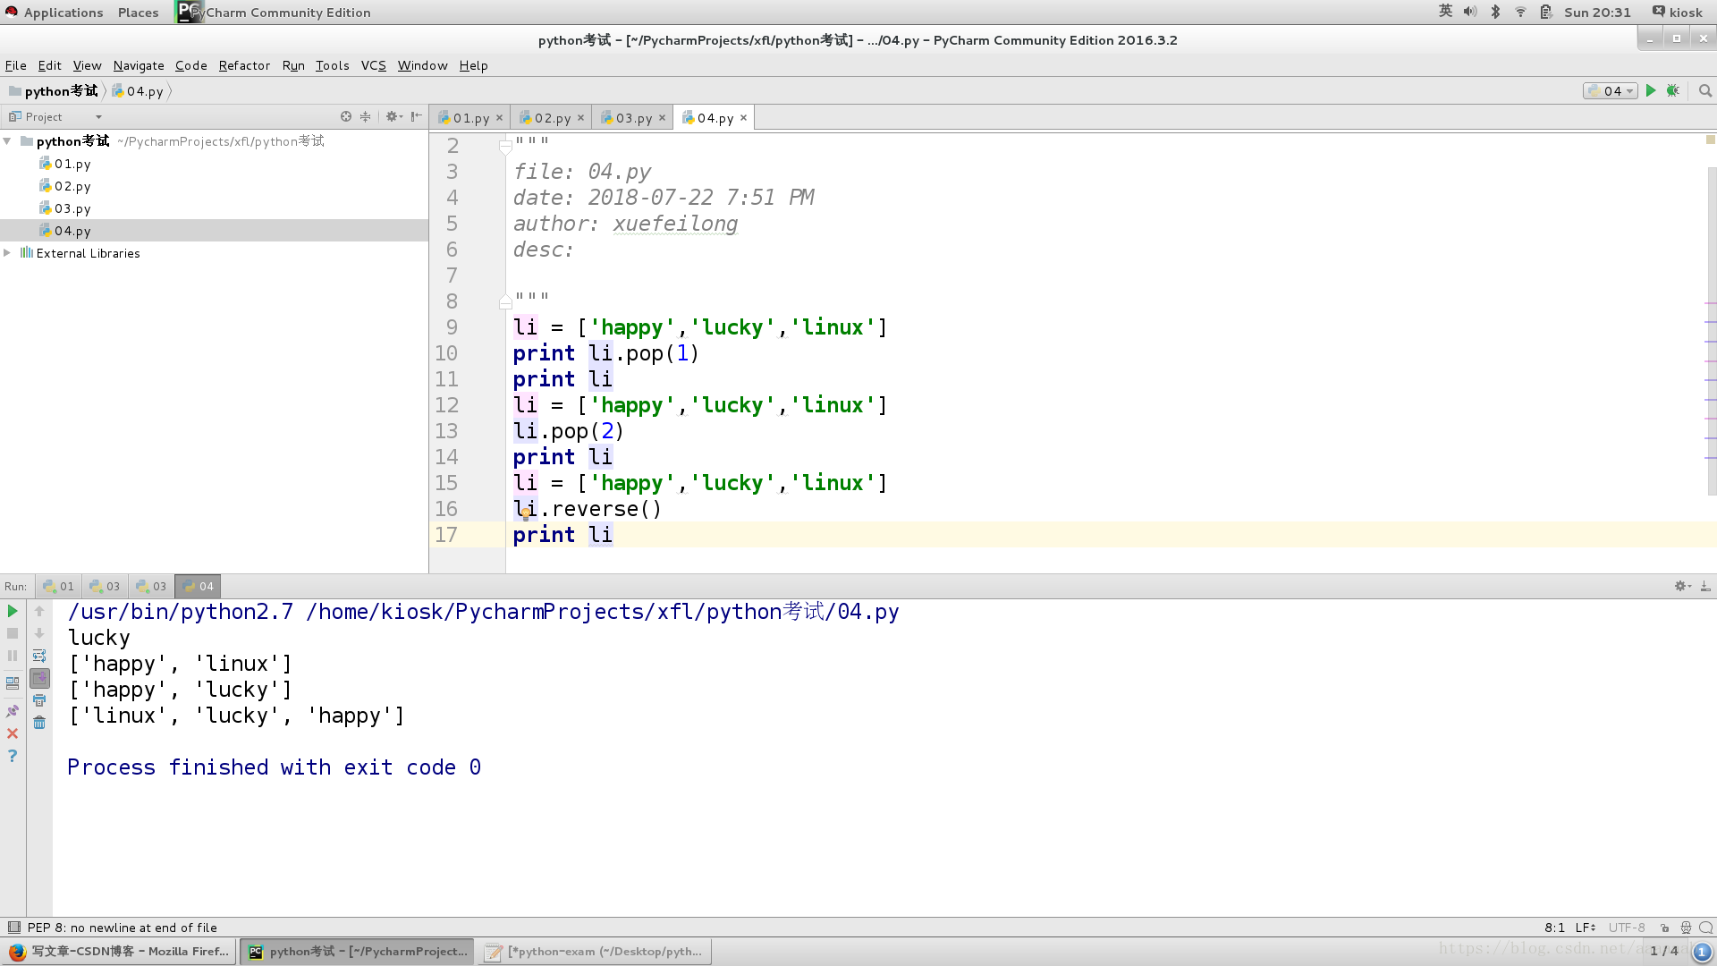The height and width of the screenshot is (966, 1717).
Task: Close the 04.py editor tab
Action: pyautogui.click(x=743, y=118)
